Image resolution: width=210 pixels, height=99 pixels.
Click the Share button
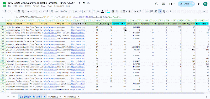pos(185,4)
